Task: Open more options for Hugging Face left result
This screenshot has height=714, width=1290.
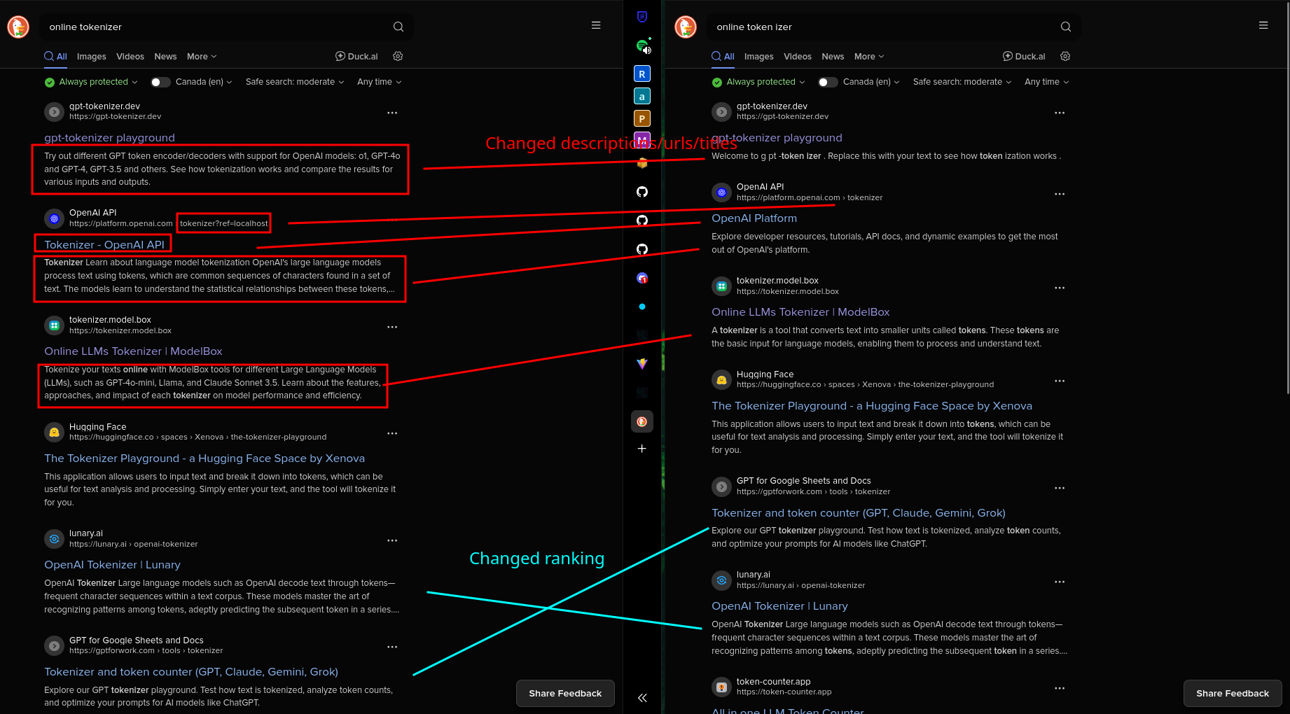Action: point(392,433)
